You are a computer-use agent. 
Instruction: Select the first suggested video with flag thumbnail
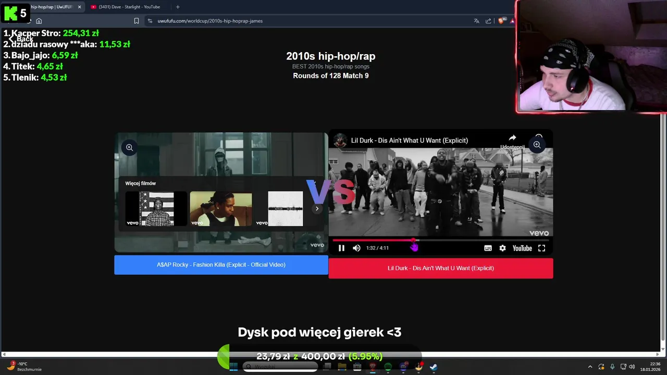(x=157, y=208)
